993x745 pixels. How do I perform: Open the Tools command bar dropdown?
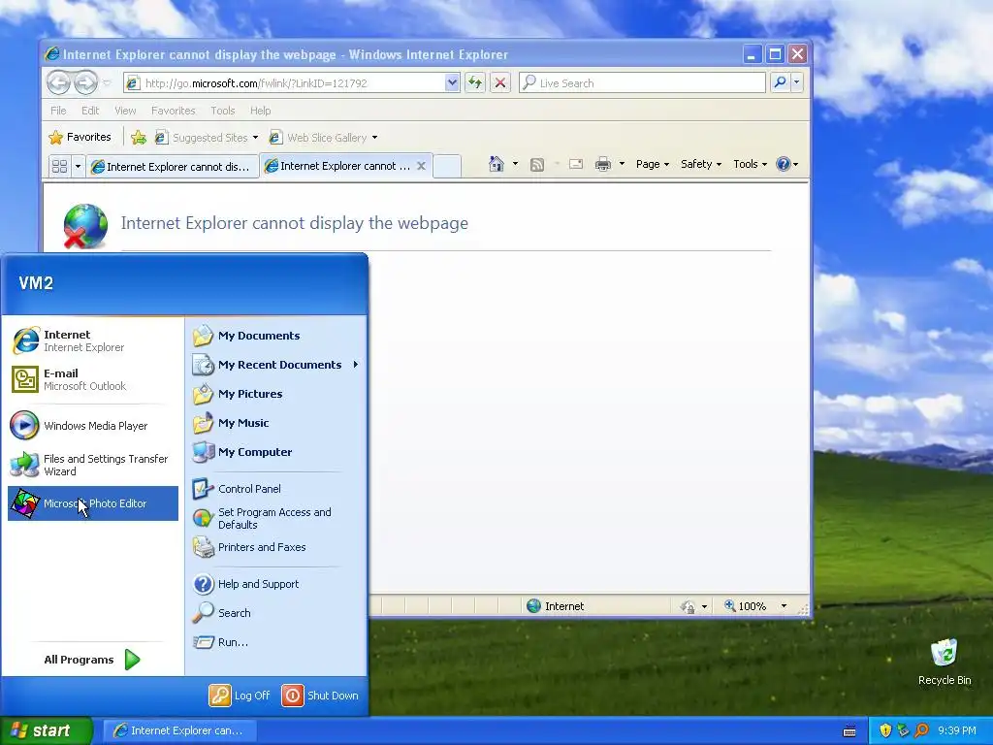point(750,164)
